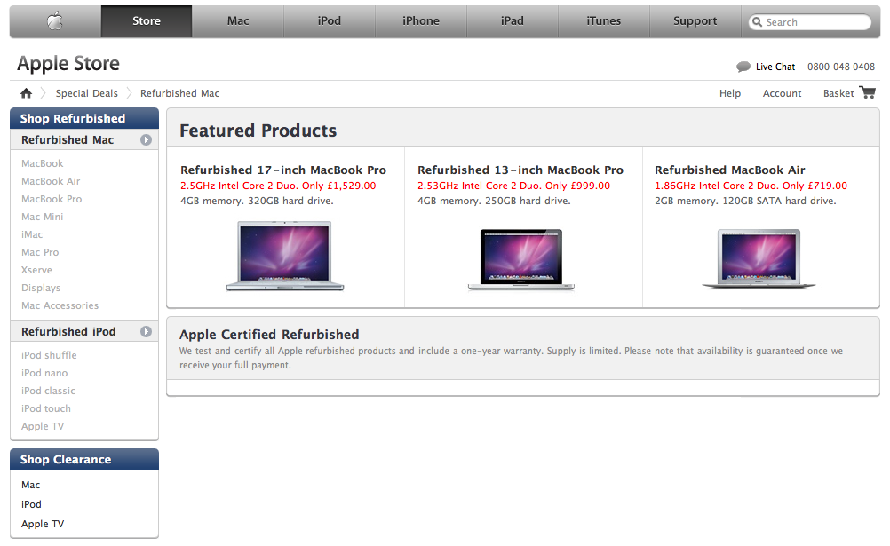Open iPod touch sidebar link
This screenshot has height=546, width=890.
pos(46,408)
